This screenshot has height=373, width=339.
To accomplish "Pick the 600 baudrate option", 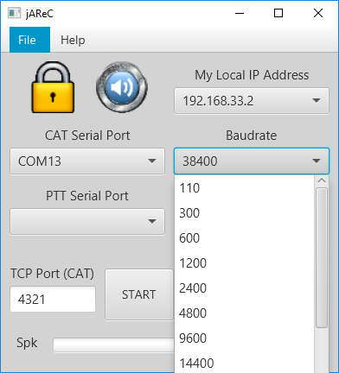I will tap(245, 238).
